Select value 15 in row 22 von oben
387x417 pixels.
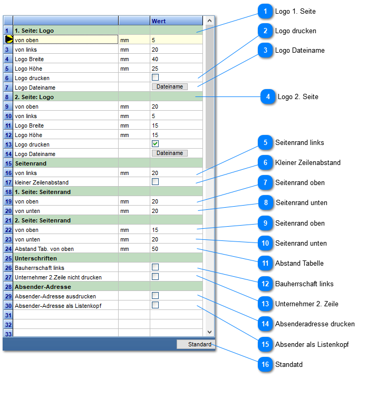pyautogui.click(x=176, y=230)
